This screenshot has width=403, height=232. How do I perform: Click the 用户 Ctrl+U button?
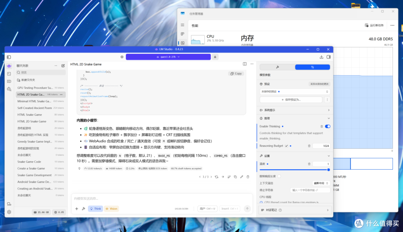pyautogui.click(x=207, y=208)
